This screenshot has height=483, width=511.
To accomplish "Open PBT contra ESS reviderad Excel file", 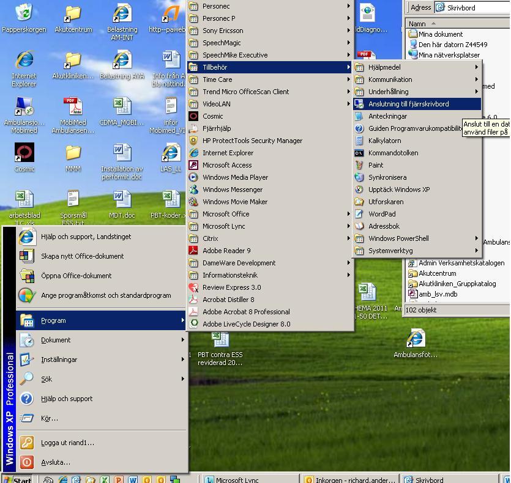I will [x=220, y=348].
